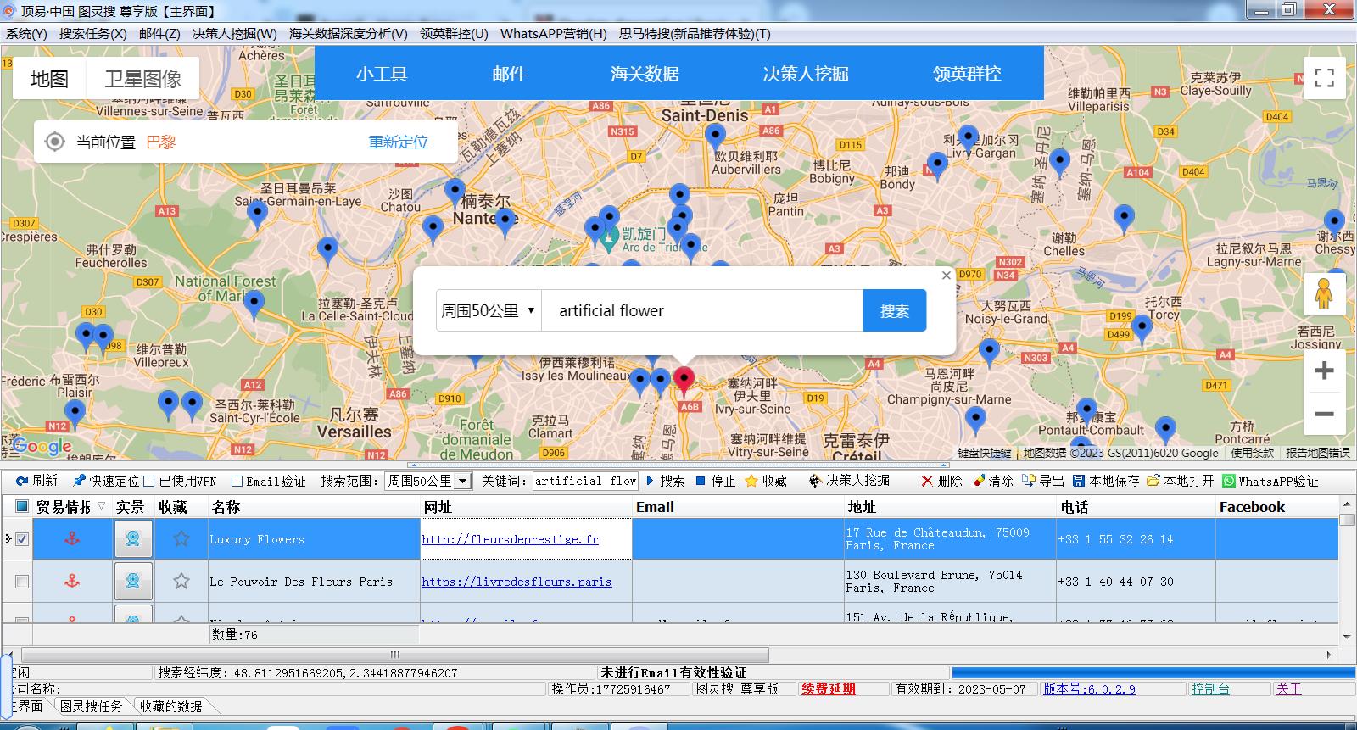Viewport: 1357px width, 730px height.
Task: Switch to the 卫星图像 satellite view
Action: point(142,79)
